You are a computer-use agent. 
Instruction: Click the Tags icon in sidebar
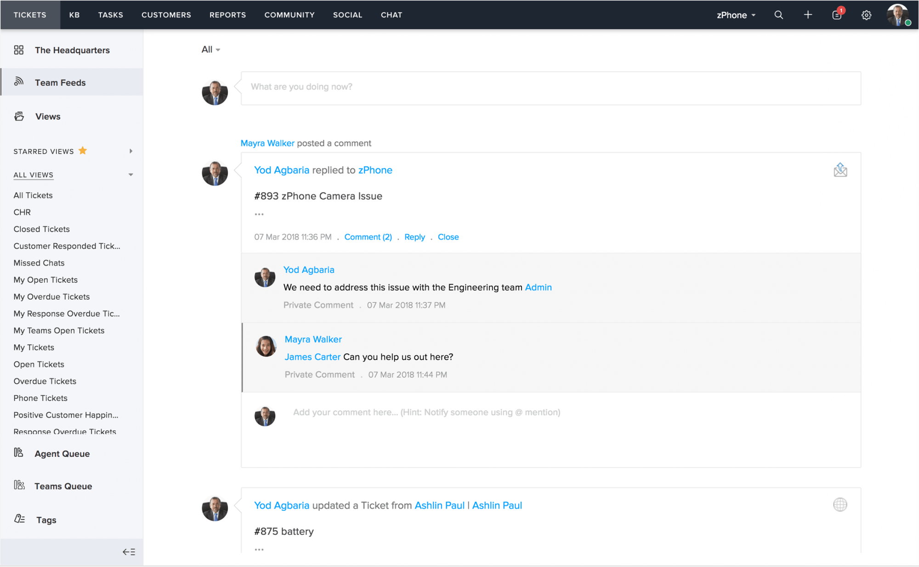(x=19, y=519)
